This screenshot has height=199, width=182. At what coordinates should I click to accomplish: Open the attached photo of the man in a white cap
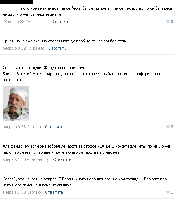pyautogui.click(x=16, y=104)
